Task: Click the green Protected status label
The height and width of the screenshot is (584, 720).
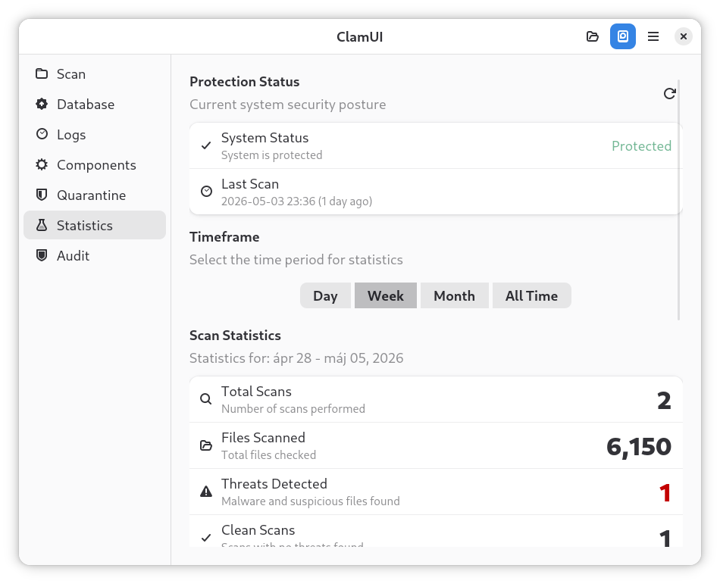Action: (641, 146)
